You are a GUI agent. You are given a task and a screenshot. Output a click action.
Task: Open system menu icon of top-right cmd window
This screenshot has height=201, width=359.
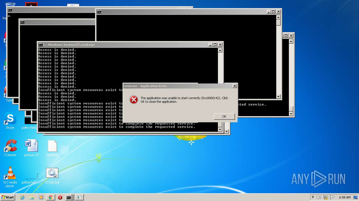99,12
